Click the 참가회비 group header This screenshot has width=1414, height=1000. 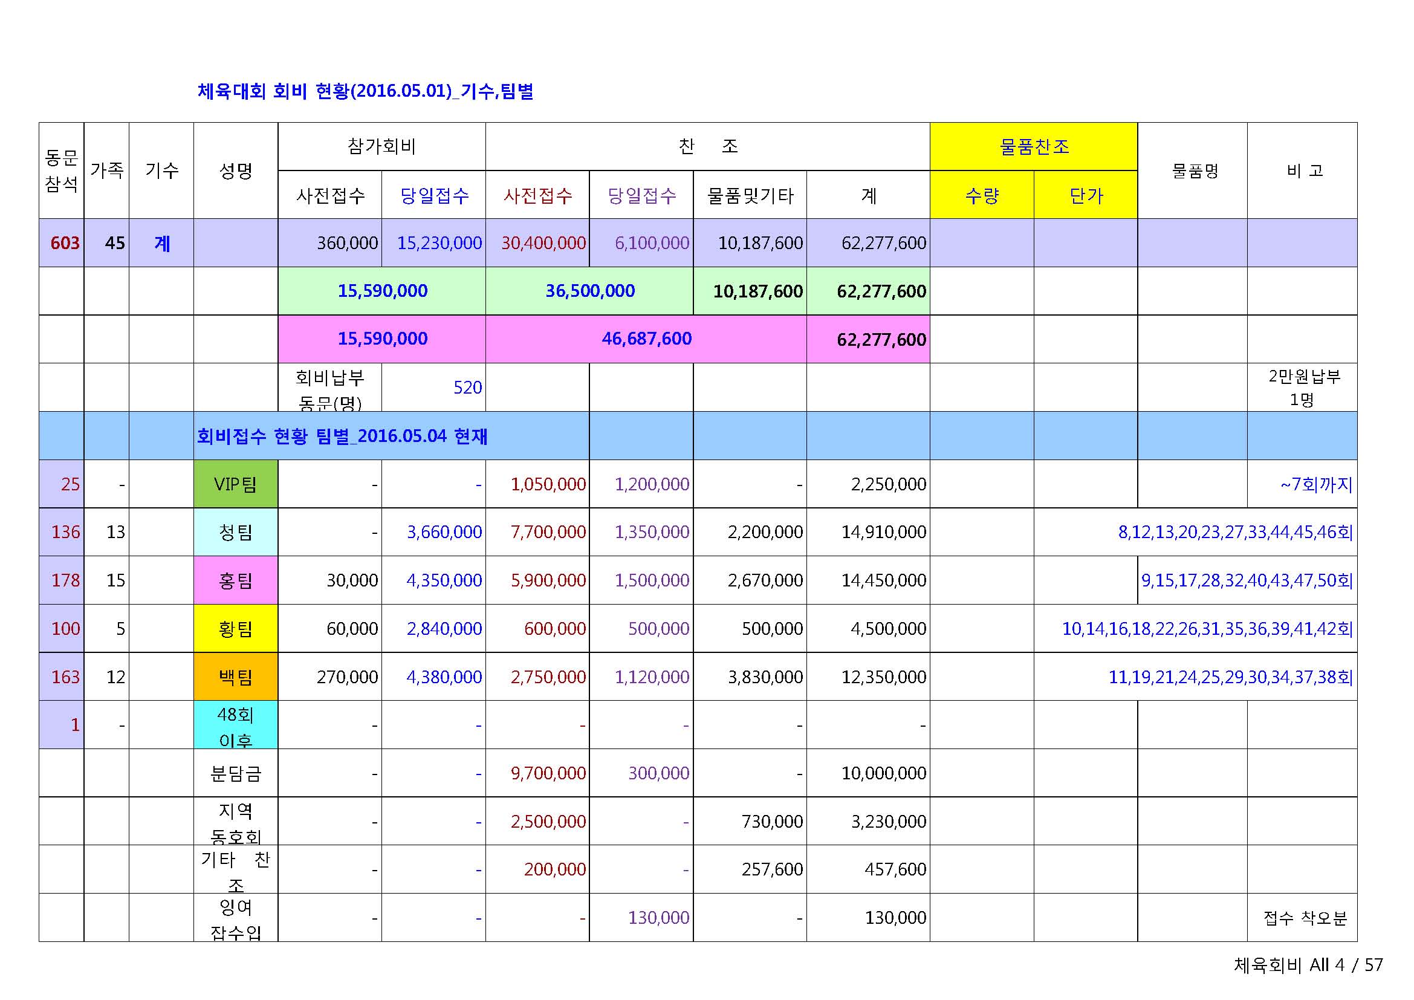coord(382,146)
